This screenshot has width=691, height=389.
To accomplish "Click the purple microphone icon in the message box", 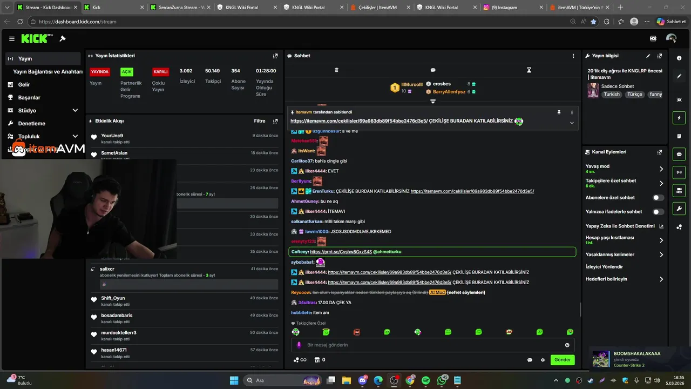I will tap(299, 345).
